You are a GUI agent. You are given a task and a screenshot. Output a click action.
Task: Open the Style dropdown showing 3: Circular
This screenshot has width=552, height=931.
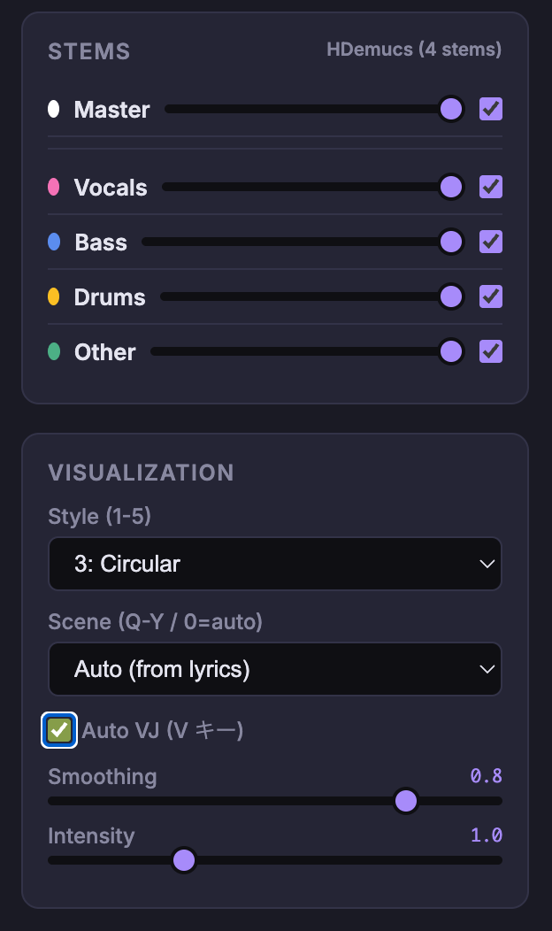(x=275, y=564)
